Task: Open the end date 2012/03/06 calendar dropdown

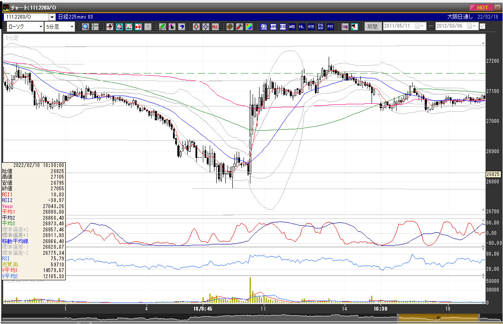Action: (472, 26)
